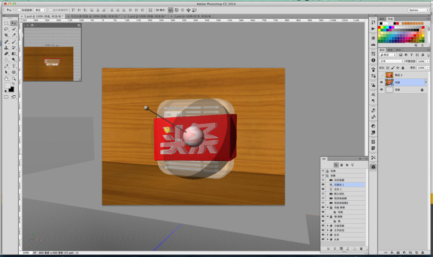Hide the 背景 layer
433x257 pixels.
point(382,90)
